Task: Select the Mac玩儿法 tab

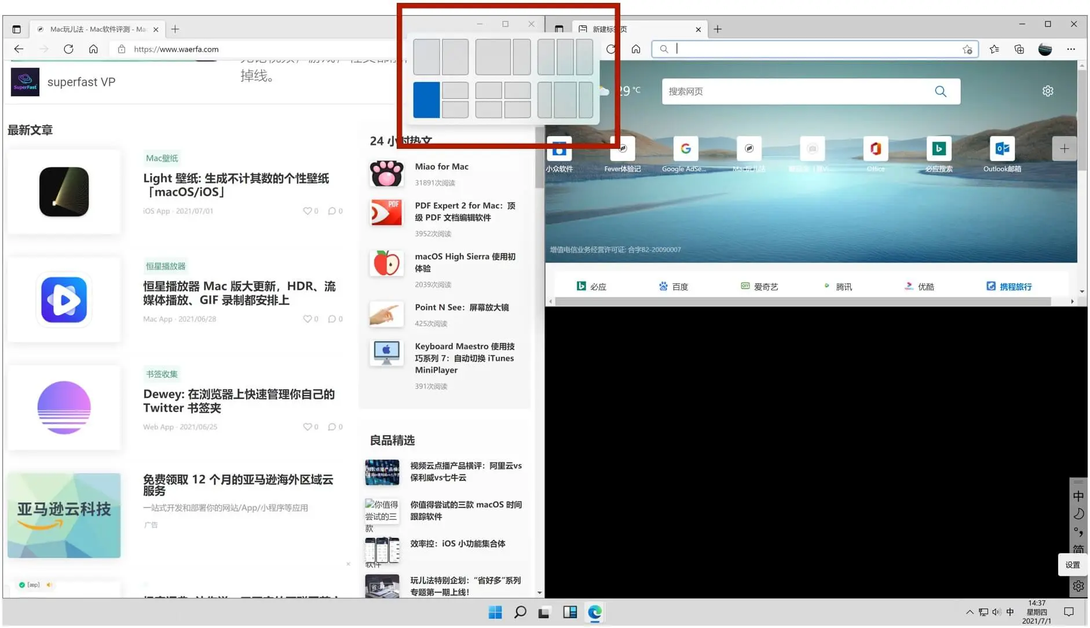Action: [x=97, y=29]
